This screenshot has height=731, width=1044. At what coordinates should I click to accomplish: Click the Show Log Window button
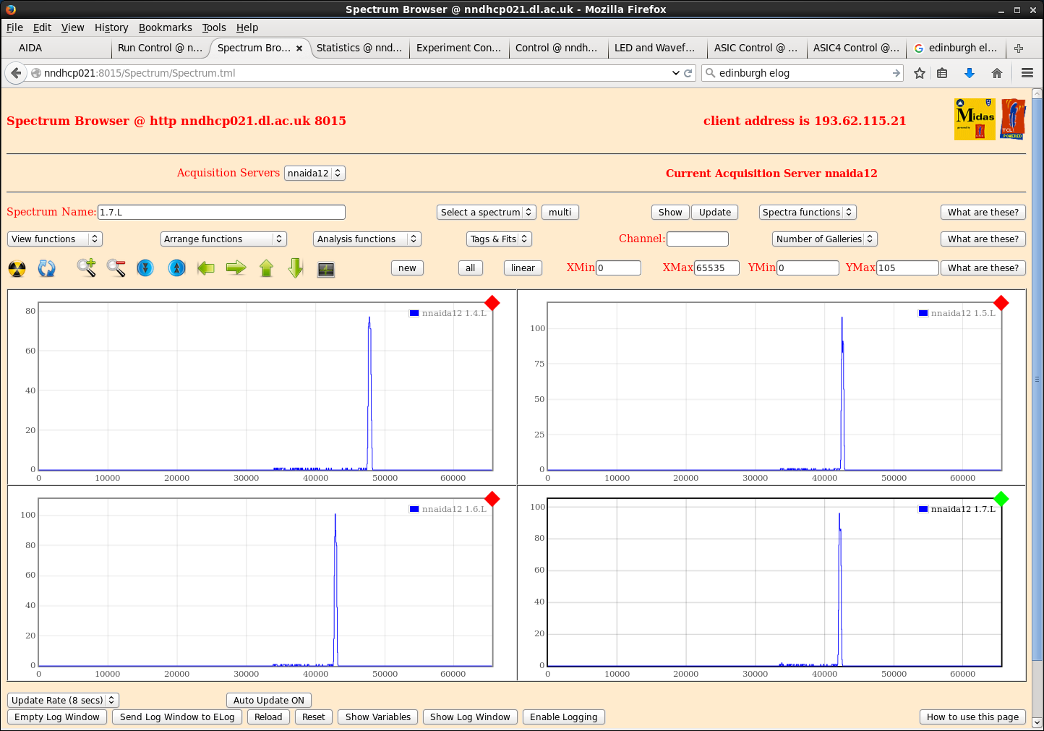tap(470, 717)
